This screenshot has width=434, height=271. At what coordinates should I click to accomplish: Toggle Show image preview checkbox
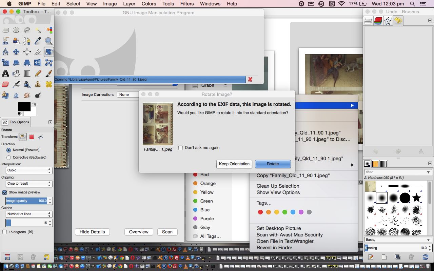point(5,192)
